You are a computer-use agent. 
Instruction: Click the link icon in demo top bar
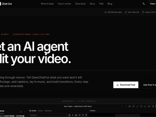(x=137, y=106)
